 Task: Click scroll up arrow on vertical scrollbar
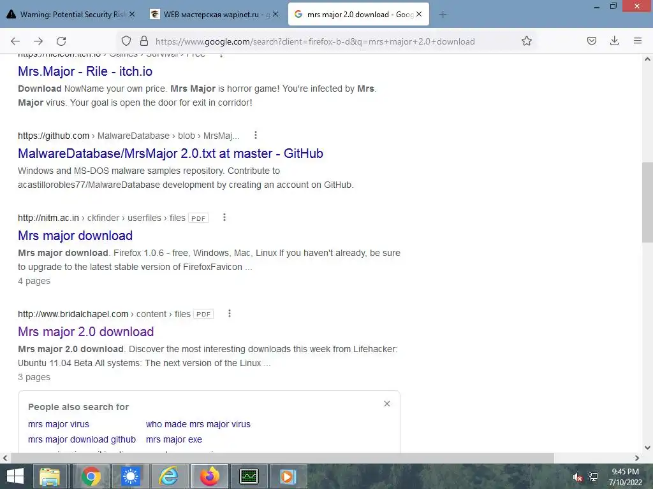tap(647, 59)
